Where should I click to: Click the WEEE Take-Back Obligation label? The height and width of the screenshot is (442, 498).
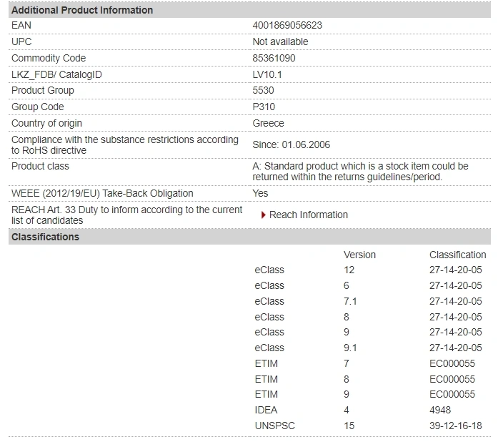(x=102, y=193)
